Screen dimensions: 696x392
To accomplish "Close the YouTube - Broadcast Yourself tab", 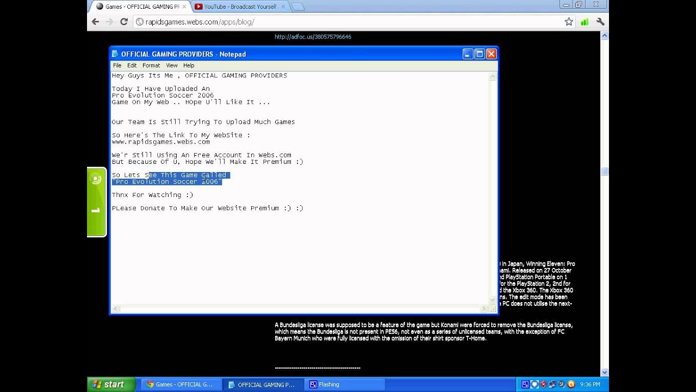I will [283, 7].
